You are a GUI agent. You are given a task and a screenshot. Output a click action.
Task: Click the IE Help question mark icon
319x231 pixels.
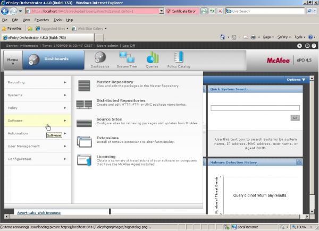pos(310,37)
